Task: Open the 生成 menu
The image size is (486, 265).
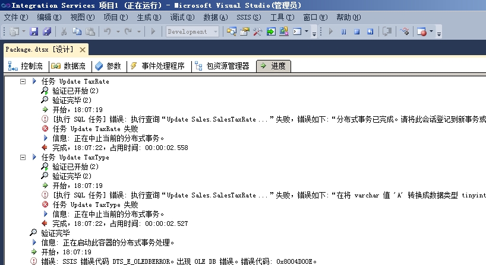Action: point(149,17)
